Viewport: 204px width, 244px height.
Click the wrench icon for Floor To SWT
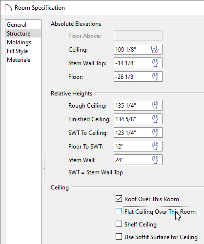155,146
